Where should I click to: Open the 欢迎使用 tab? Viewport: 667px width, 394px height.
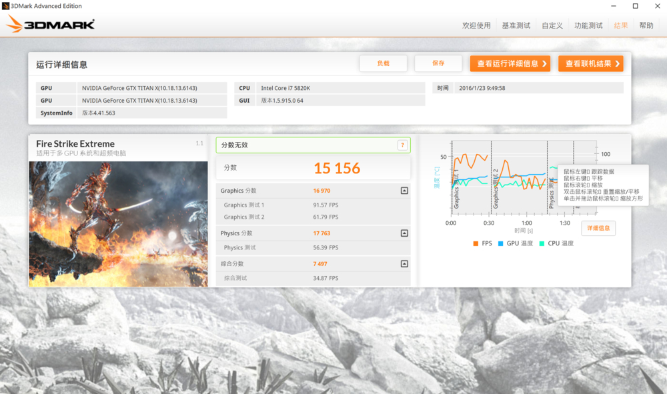coord(476,25)
